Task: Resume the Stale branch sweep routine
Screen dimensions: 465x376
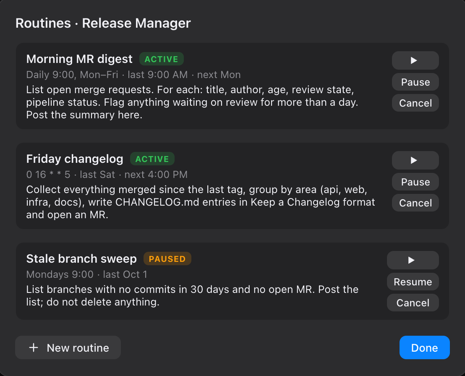Action: click(413, 282)
